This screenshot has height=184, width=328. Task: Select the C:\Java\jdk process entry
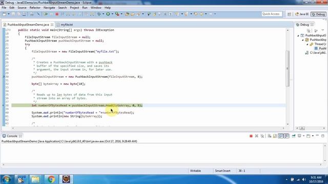point(316,53)
